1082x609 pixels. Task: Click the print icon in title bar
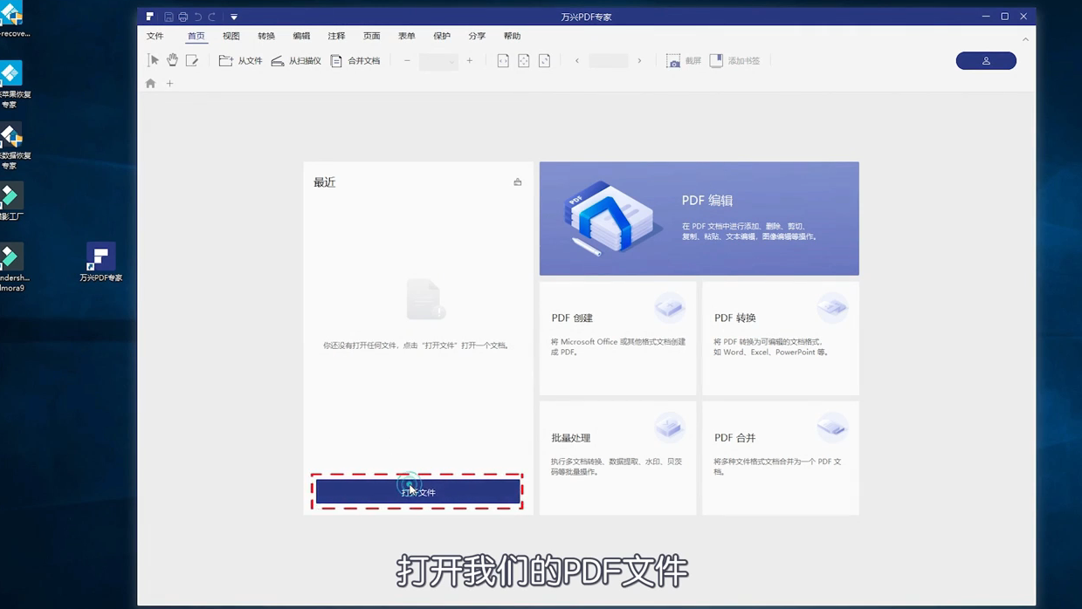click(183, 17)
